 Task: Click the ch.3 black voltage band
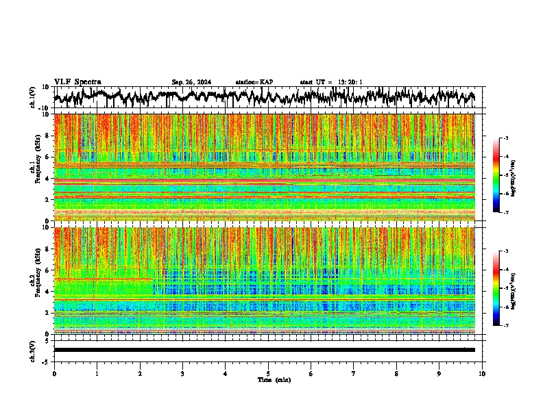(265, 350)
